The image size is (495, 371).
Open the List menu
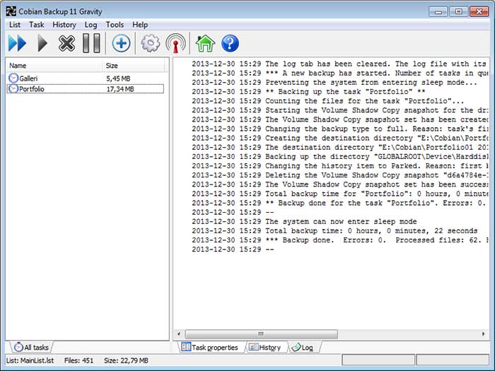click(15, 25)
